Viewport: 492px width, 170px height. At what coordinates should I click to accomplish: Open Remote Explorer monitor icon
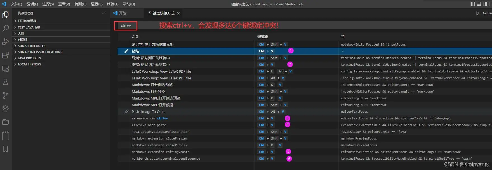[6, 69]
